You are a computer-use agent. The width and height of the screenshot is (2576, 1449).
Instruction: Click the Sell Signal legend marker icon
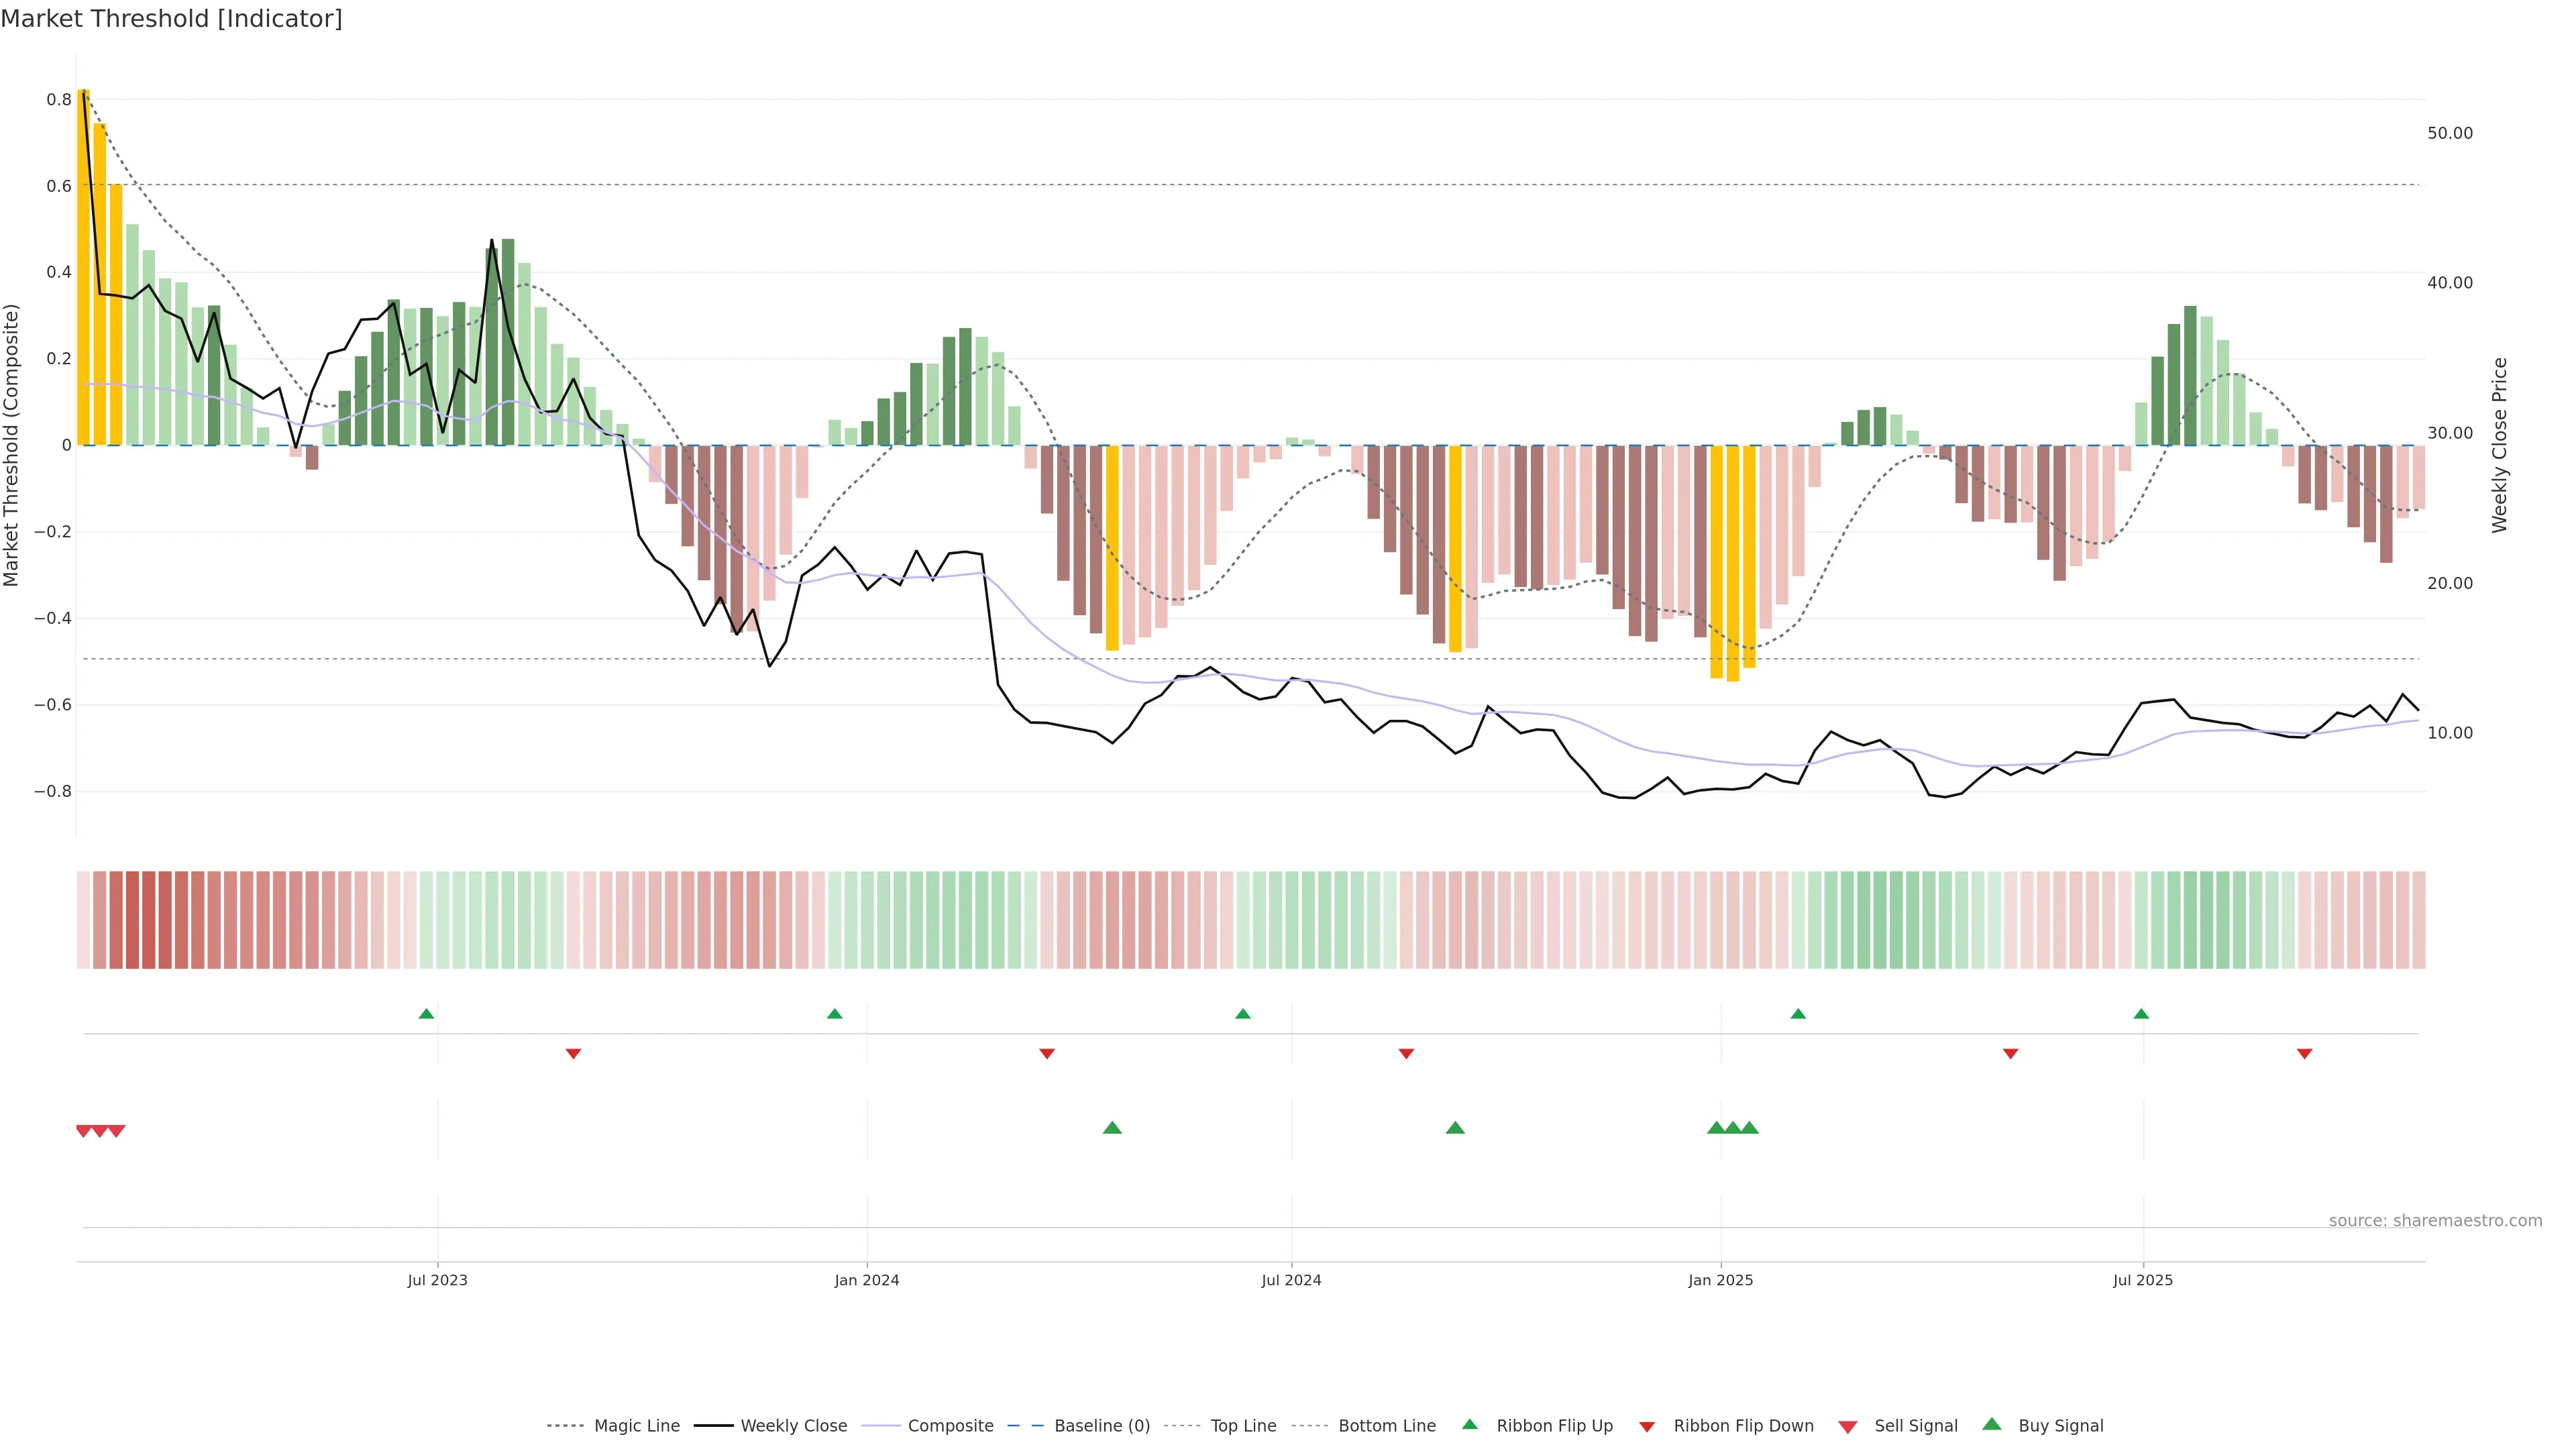tap(1847, 1427)
